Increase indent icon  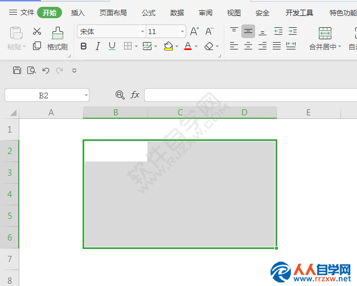click(293, 31)
